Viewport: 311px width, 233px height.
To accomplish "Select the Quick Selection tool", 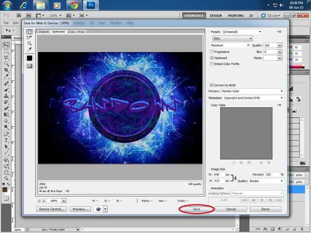I will point(7,64).
